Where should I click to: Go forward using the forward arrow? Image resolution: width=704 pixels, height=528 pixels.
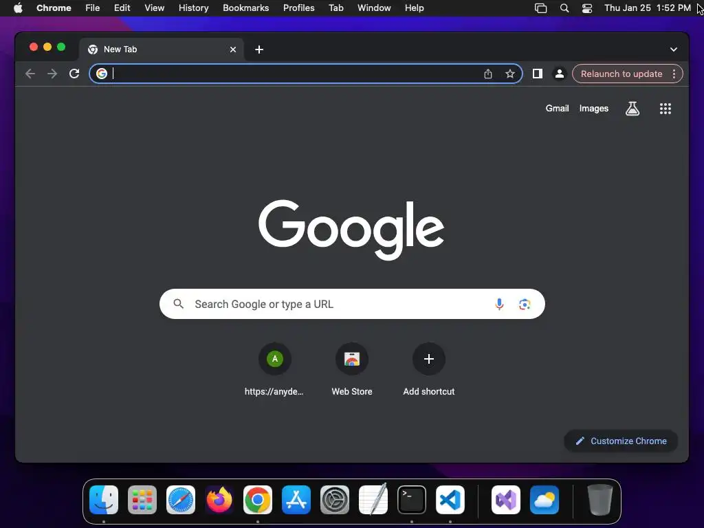click(52, 74)
